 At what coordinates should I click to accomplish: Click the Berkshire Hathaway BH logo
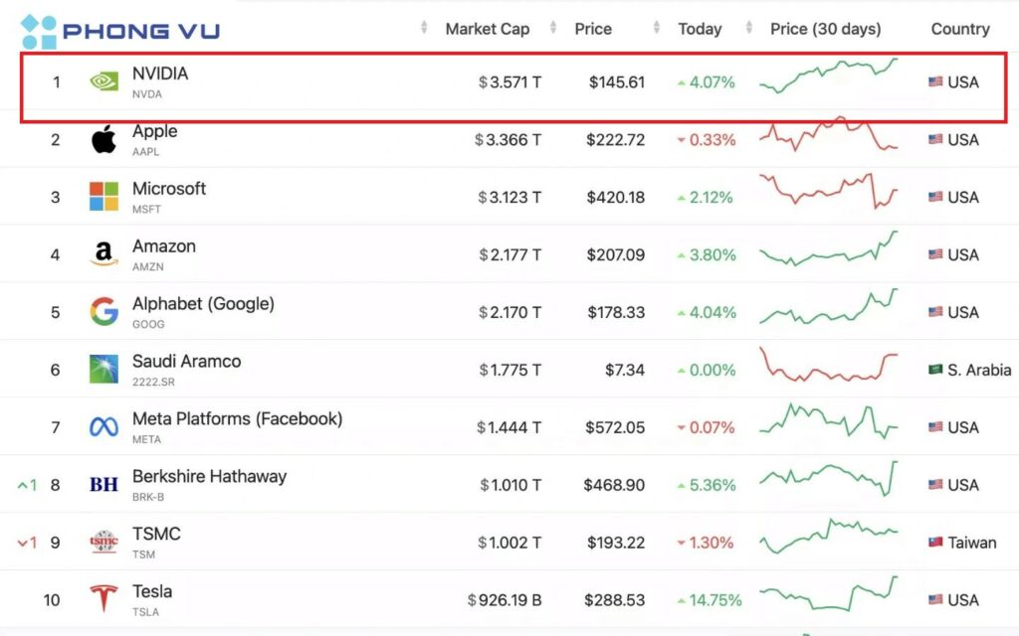point(103,485)
